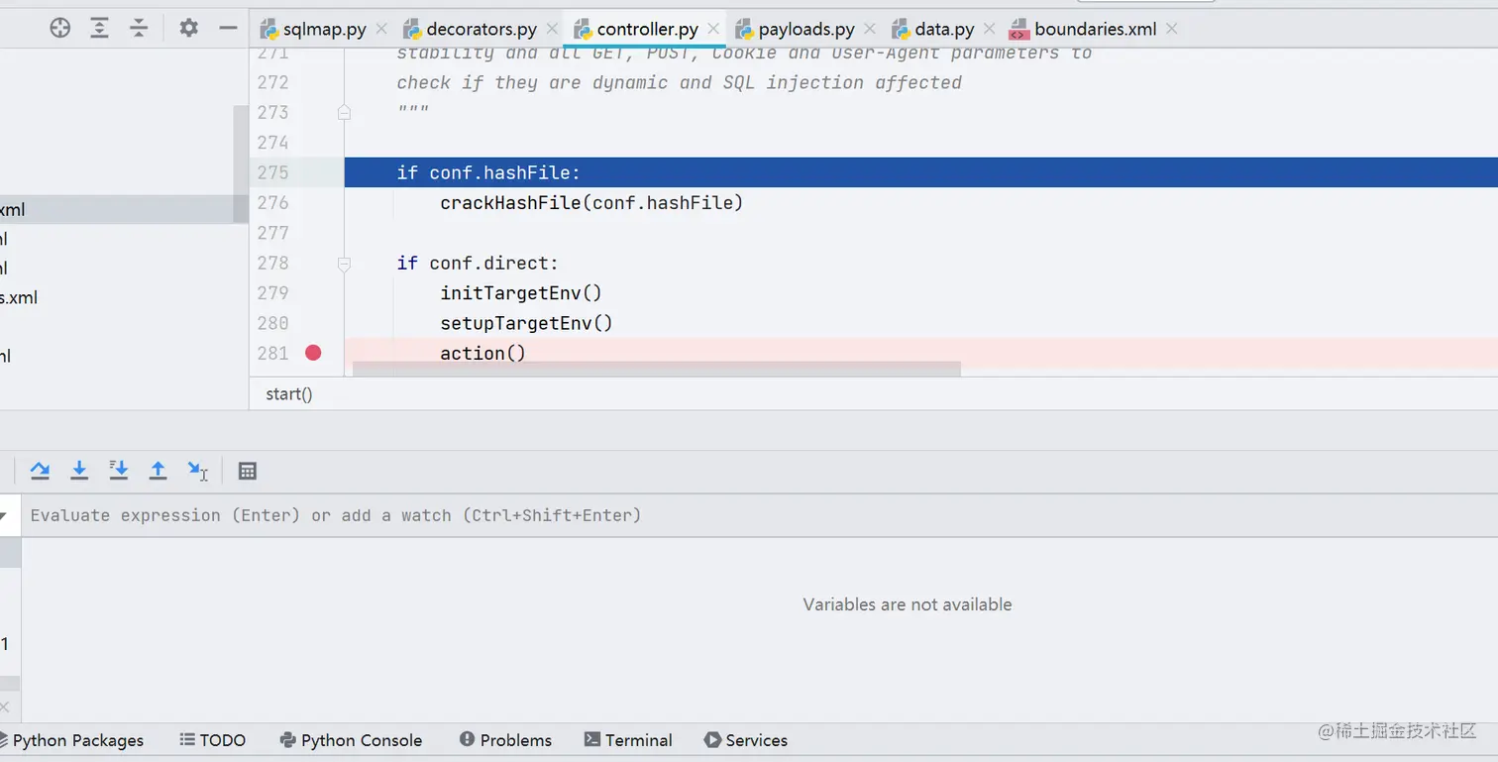Select the s.xml file in project tree
Screen dimensions: 1498x762
point(19,297)
